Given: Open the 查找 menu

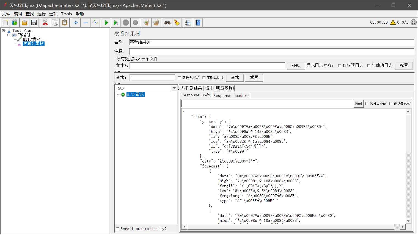Looking at the screenshot, I should pyautogui.click(x=30, y=14).
